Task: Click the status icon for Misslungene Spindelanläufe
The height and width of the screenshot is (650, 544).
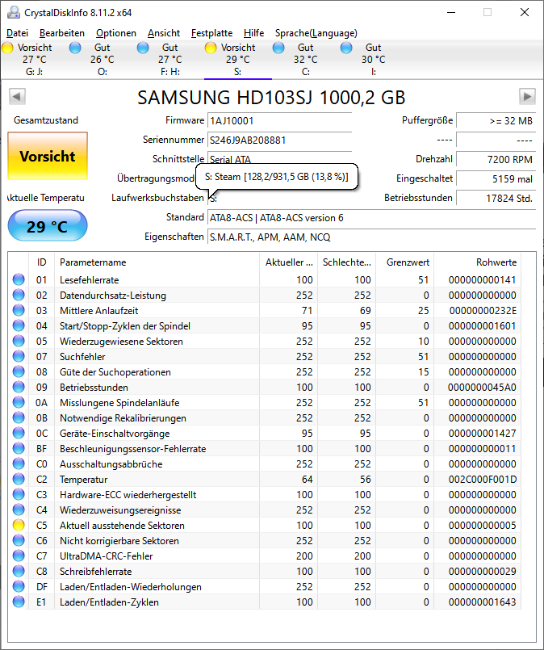Action: (x=19, y=403)
